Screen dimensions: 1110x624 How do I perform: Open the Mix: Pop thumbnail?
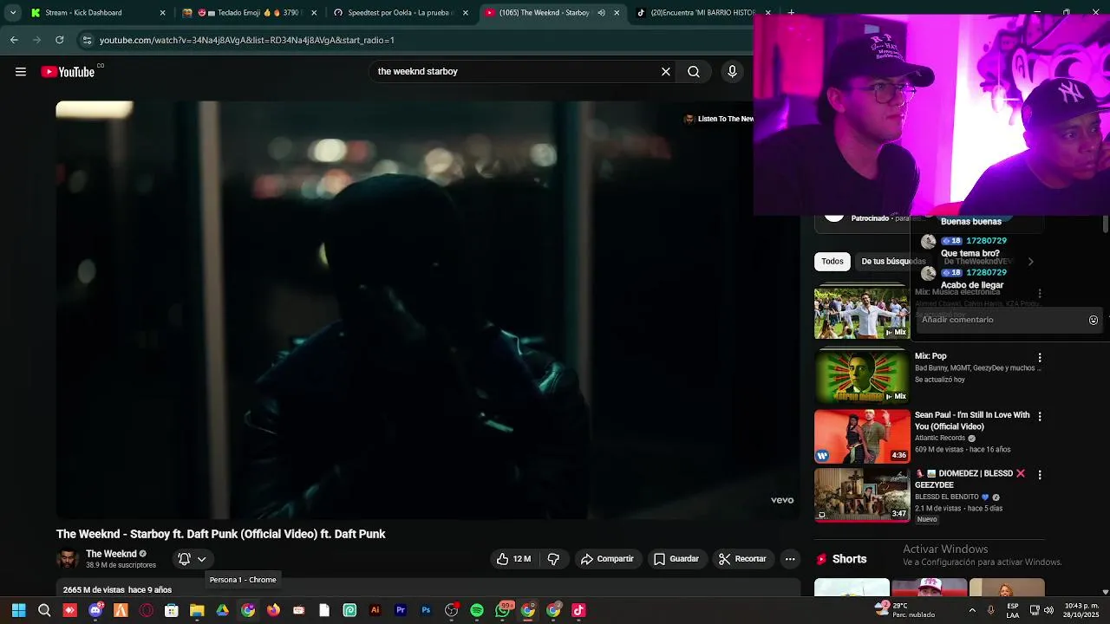click(861, 377)
